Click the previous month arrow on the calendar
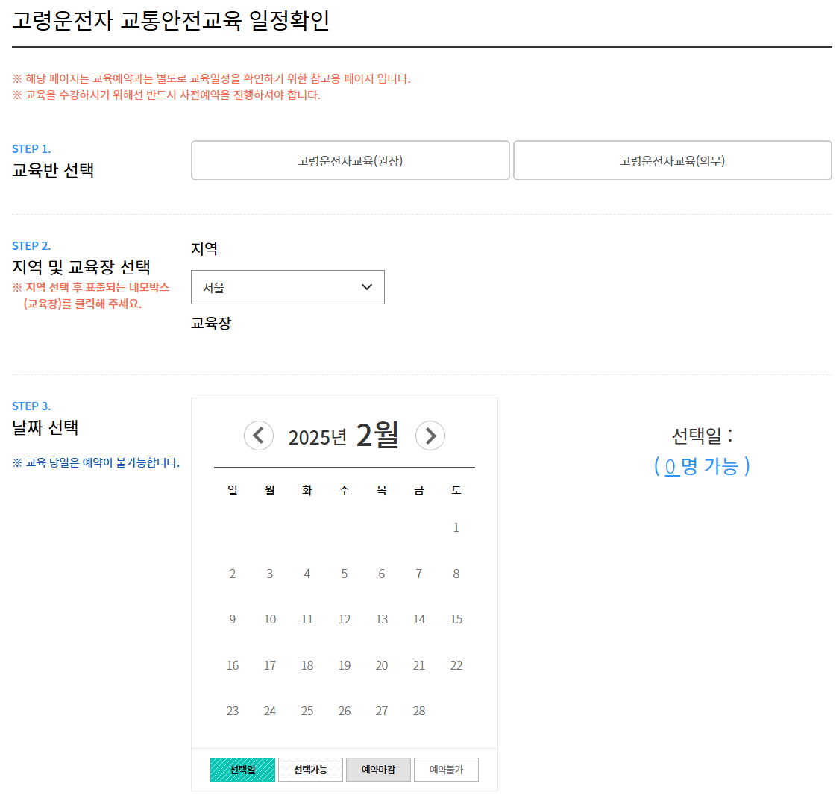Image resolution: width=839 pixels, height=801 pixels. pyautogui.click(x=259, y=435)
